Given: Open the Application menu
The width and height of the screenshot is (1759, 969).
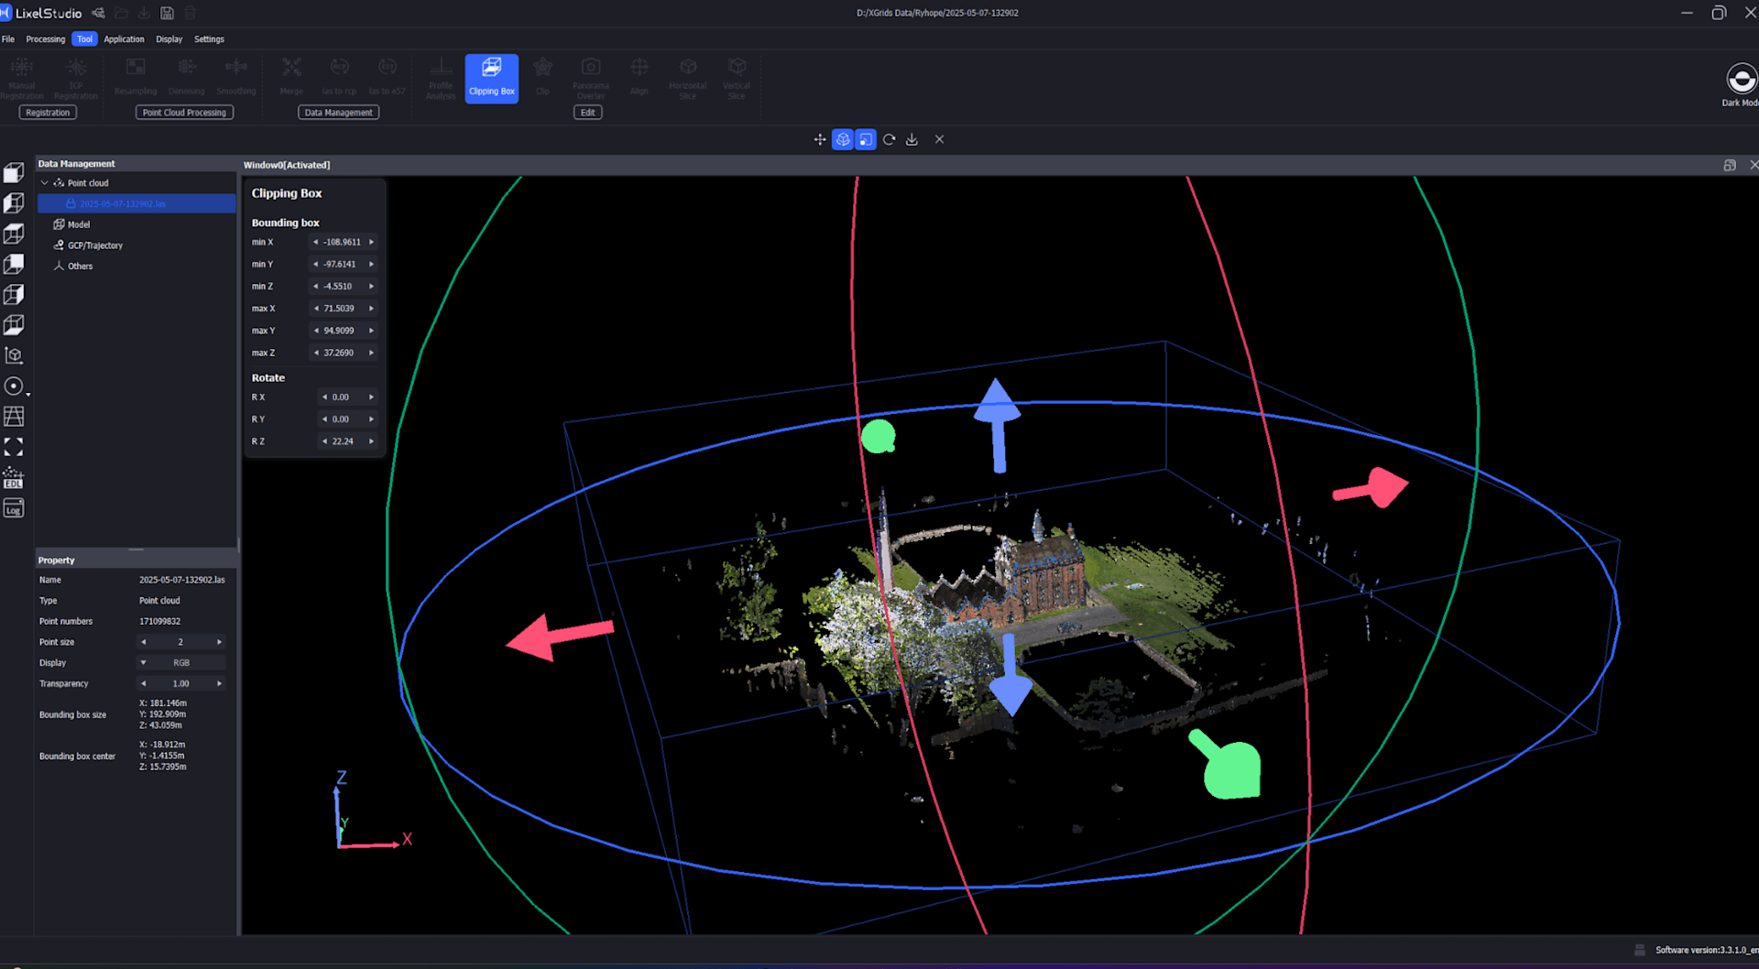Looking at the screenshot, I should coord(124,39).
